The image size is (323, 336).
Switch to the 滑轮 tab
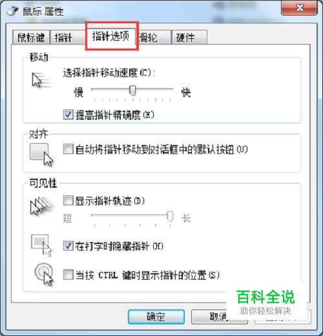tap(154, 38)
